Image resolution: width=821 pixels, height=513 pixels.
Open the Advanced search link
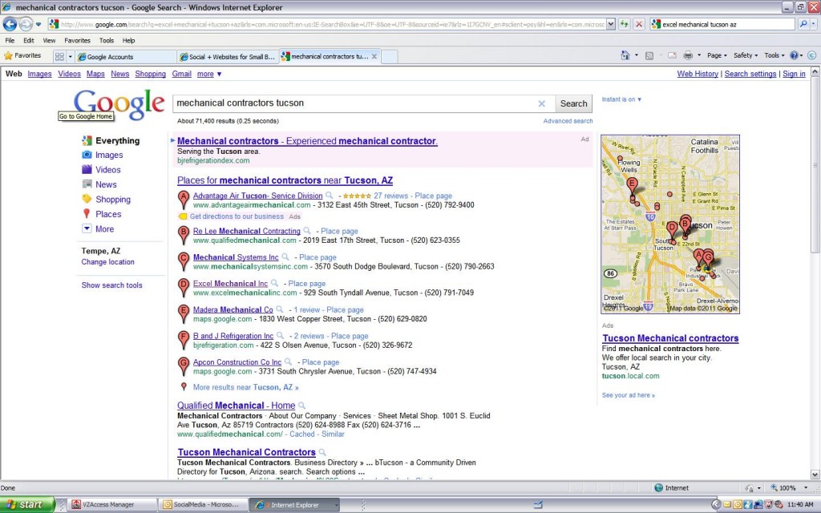pyautogui.click(x=568, y=121)
